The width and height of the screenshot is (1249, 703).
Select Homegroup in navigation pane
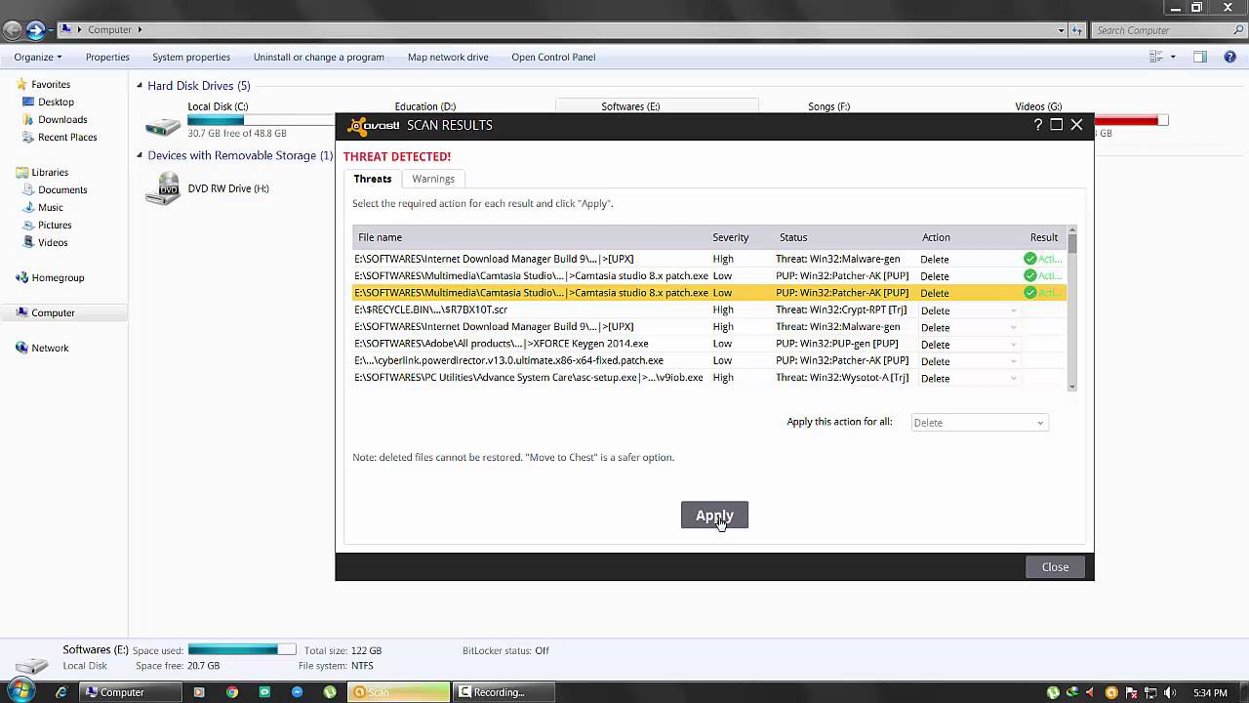58,277
